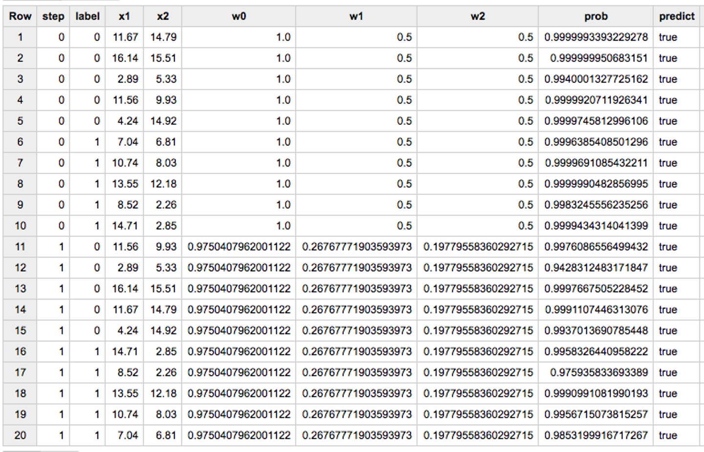704x452 pixels.
Task: Select row number 11 cell
Action: pos(20,247)
